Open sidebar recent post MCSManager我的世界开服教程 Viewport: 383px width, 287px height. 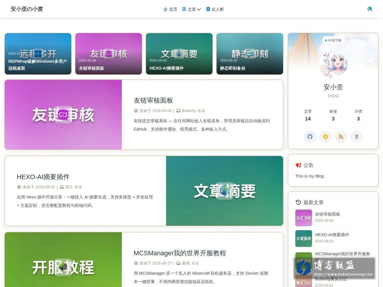[342, 254]
